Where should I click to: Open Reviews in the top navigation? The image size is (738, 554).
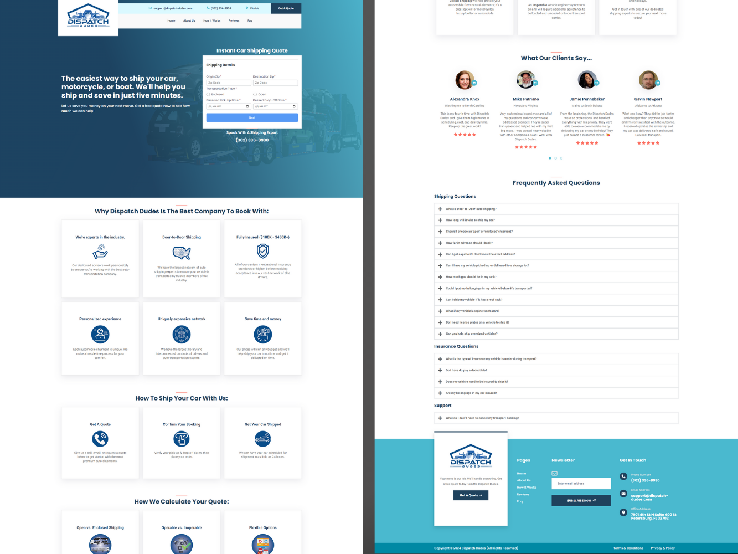click(234, 21)
